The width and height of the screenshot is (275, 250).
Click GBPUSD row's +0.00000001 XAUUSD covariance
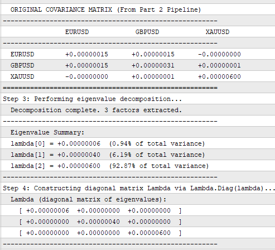(219, 65)
